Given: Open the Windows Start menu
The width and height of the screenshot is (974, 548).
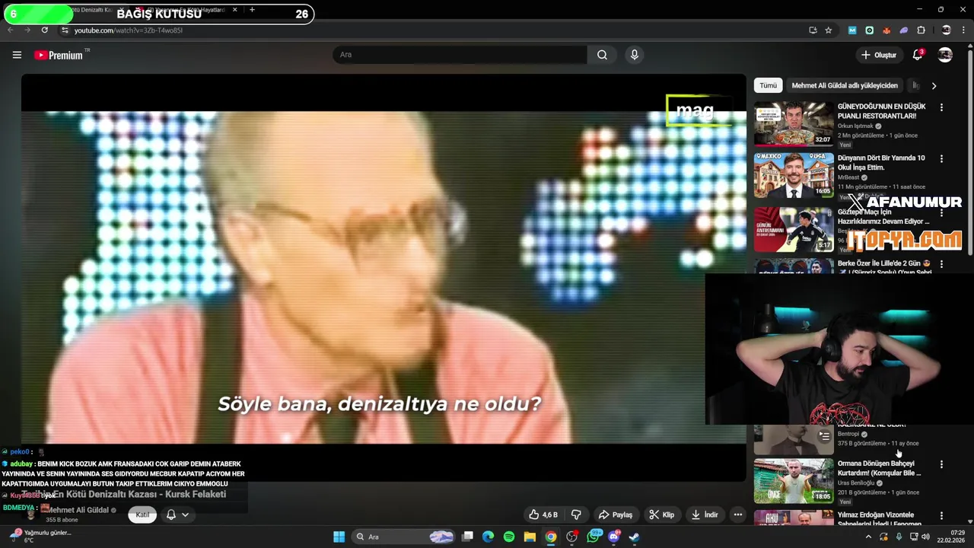Looking at the screenshot, I should [x=339, y=537].
